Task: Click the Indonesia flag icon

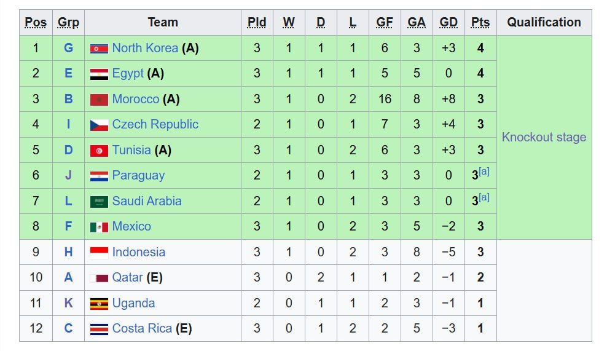Action: coord(99,253)
